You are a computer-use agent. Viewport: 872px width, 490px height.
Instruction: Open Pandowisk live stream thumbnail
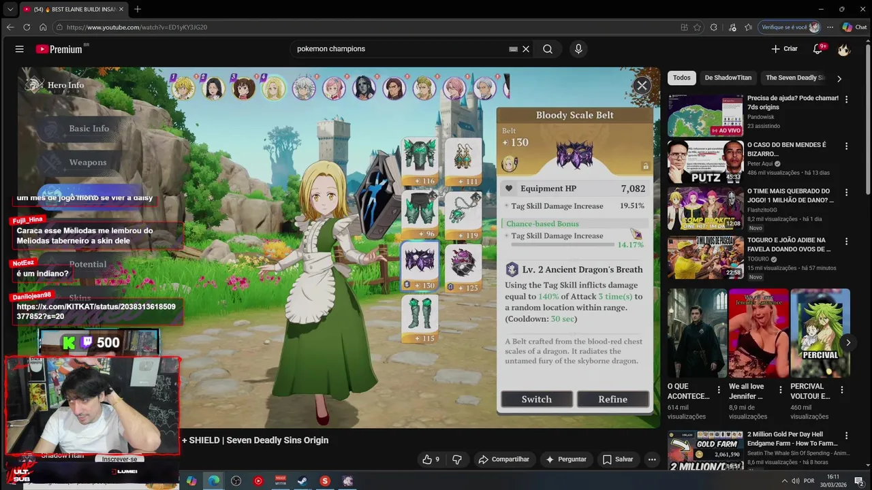click(705, 116)
